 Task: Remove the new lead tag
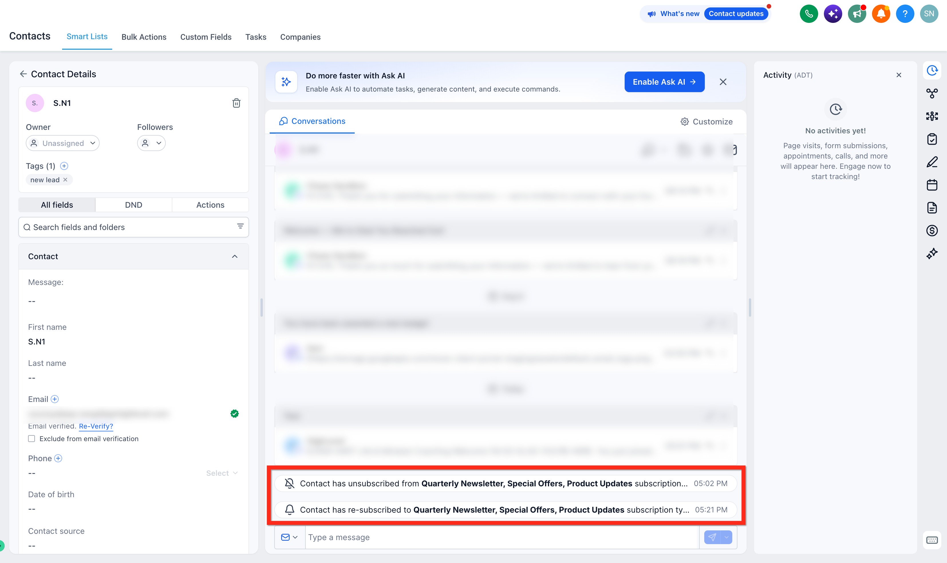pyautogui.click(x=65, y=180)
